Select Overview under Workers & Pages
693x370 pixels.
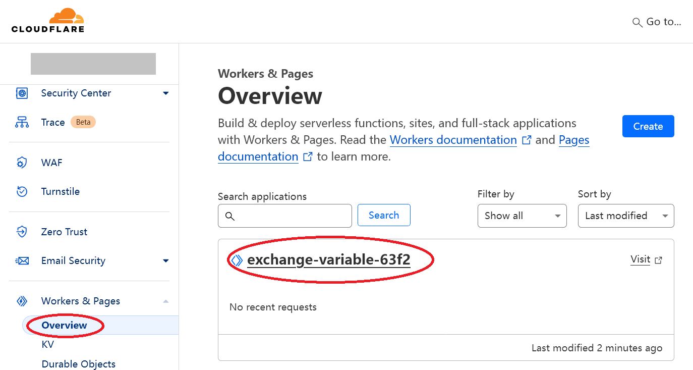65,325
